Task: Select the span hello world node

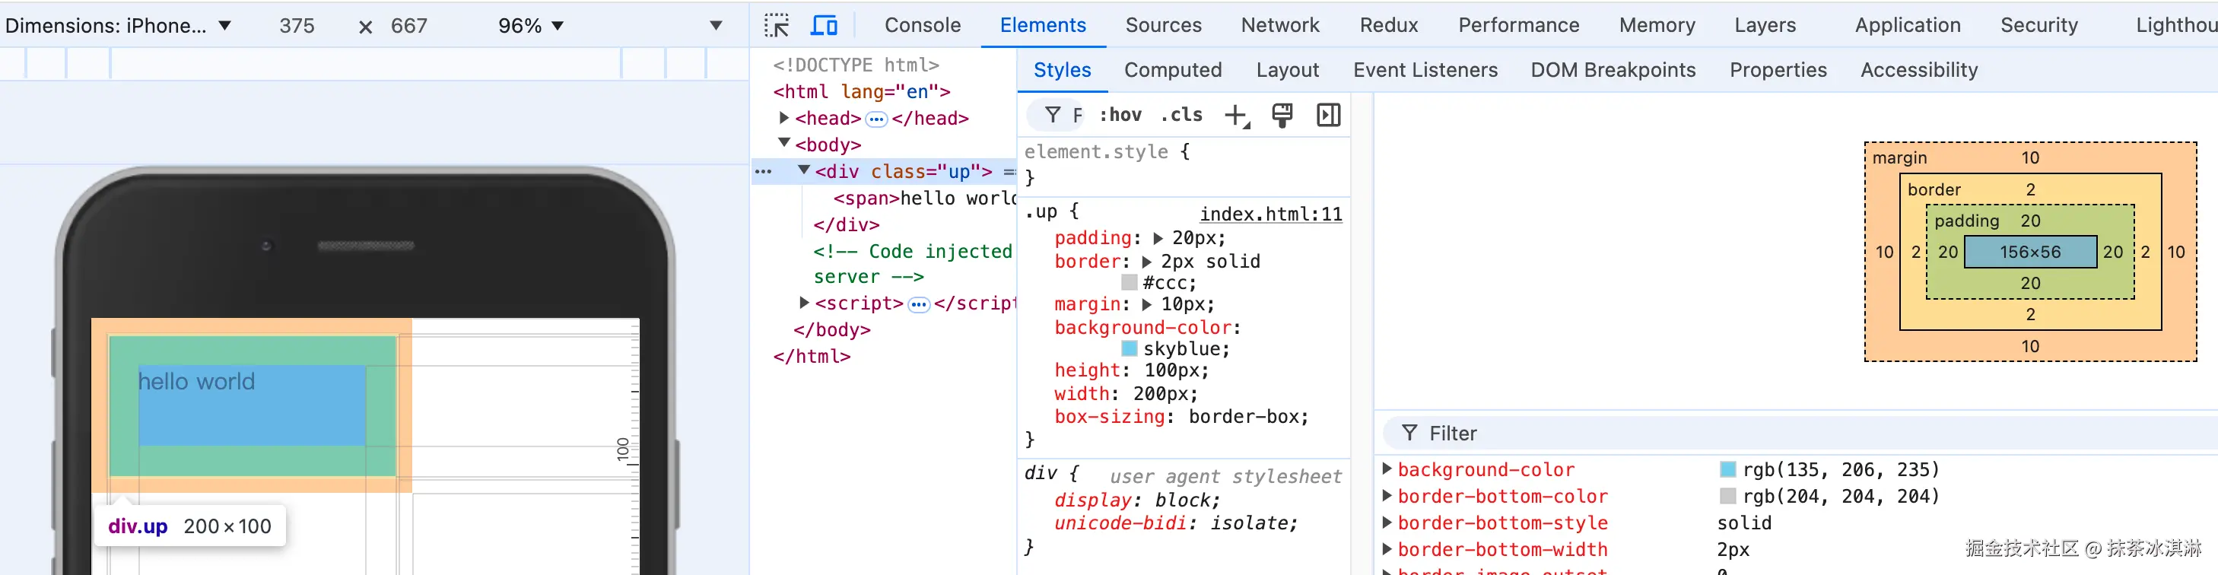Action: tap(925, 198)
